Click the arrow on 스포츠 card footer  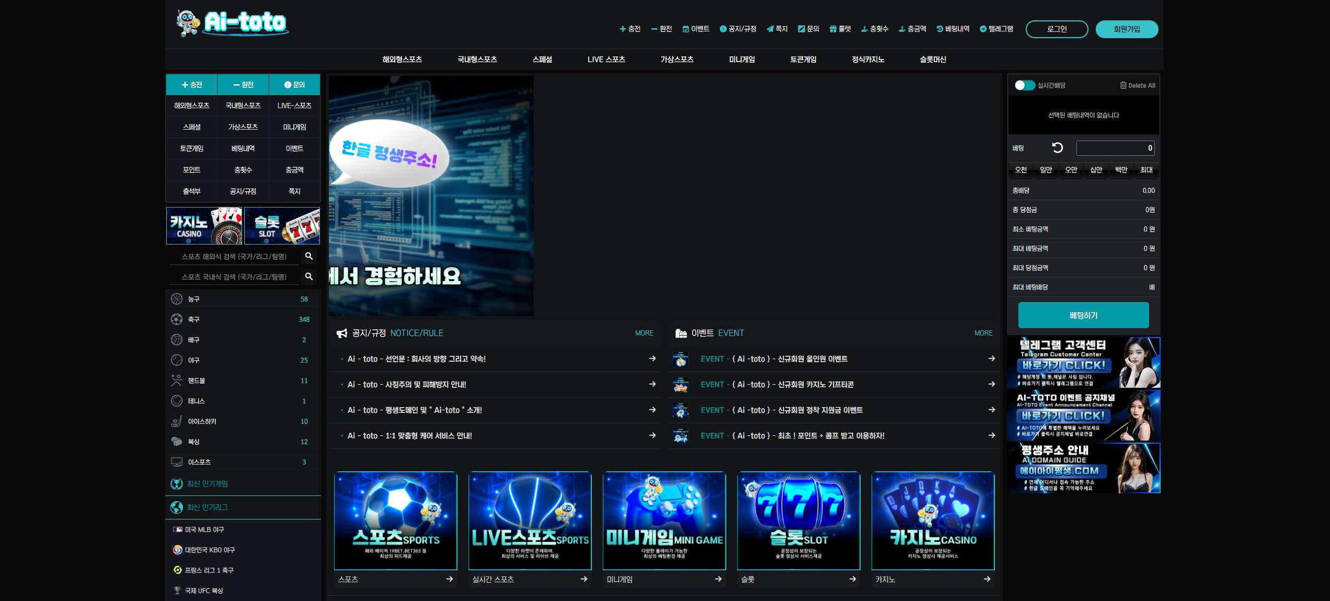pos(450,579)
